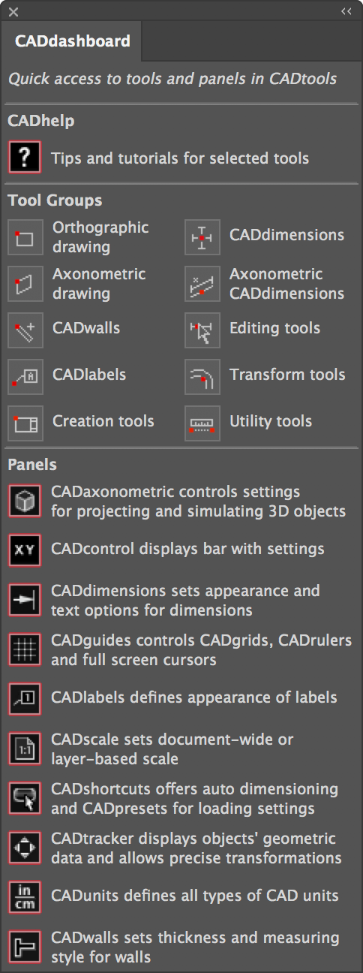Select the Orthographic drawing tool group icon
The image size is (363, 973).
point(25,237)
